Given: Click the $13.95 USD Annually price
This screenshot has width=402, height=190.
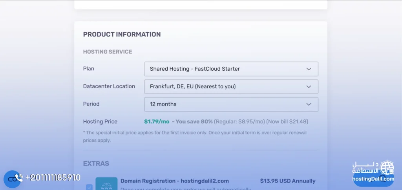Looking at the screenshot, I should tap(287, 181).
